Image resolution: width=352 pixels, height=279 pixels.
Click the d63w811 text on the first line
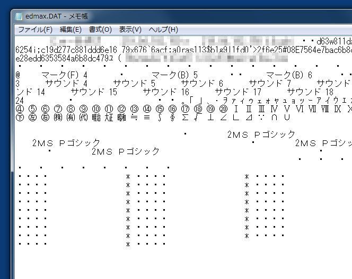331,41
